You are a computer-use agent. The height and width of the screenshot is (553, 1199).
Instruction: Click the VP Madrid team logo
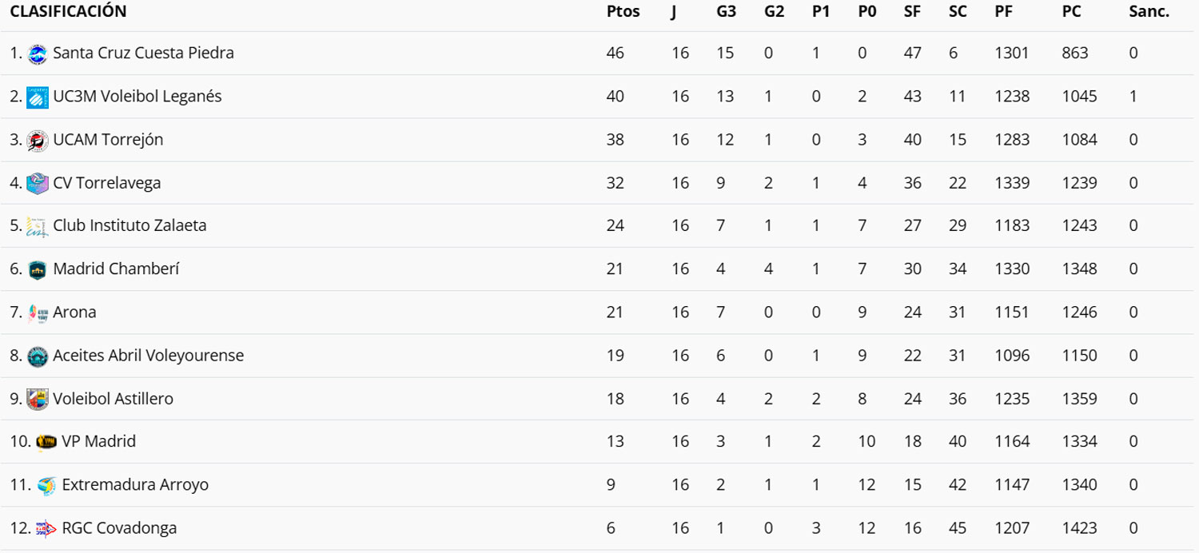click(46, 442)
